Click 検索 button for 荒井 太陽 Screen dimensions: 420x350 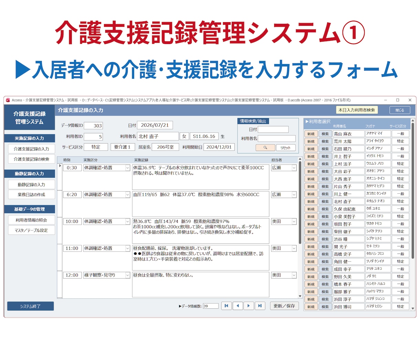click(x=325, y=141)
